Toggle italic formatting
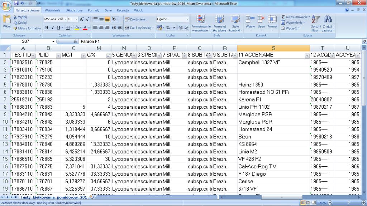 pyautogui.click(x=53, y=28)
